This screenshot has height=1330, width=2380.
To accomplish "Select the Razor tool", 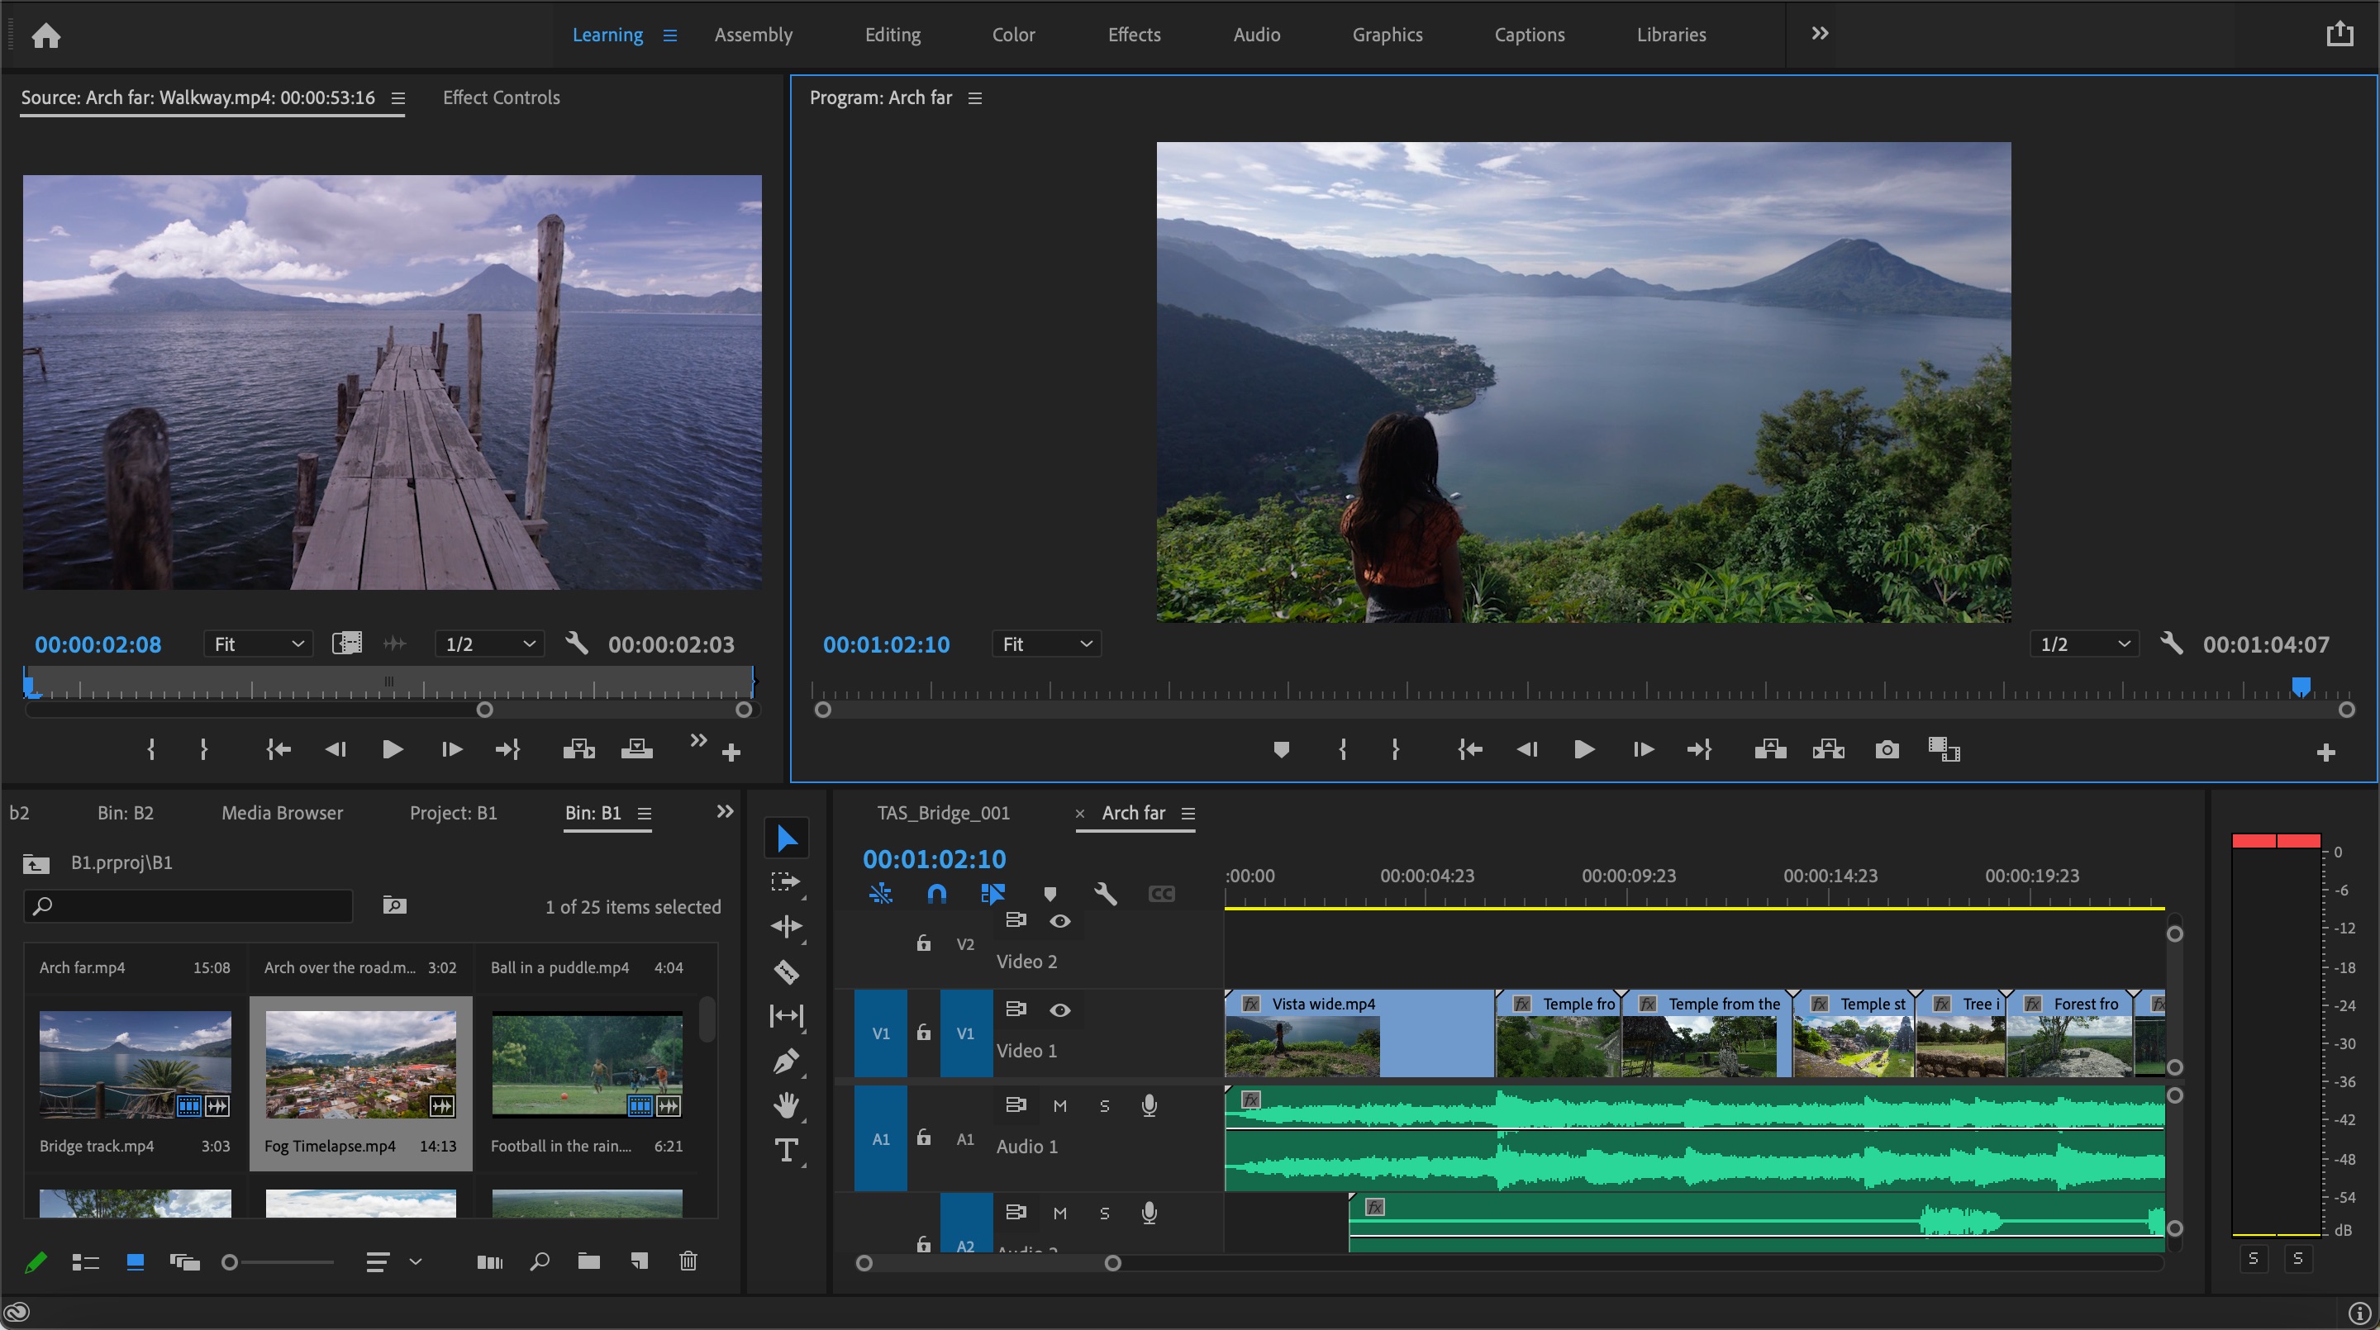I will (786, 971).
